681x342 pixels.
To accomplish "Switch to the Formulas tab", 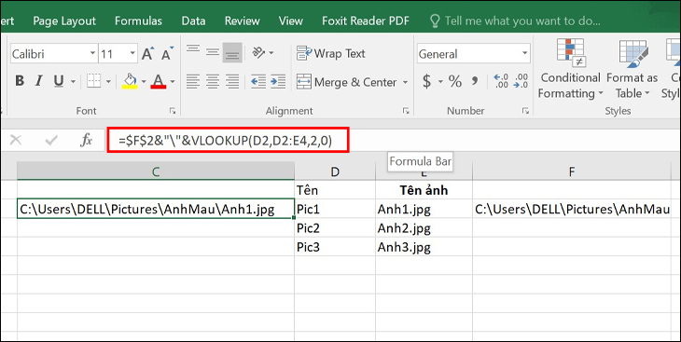I will click(138, 21).
